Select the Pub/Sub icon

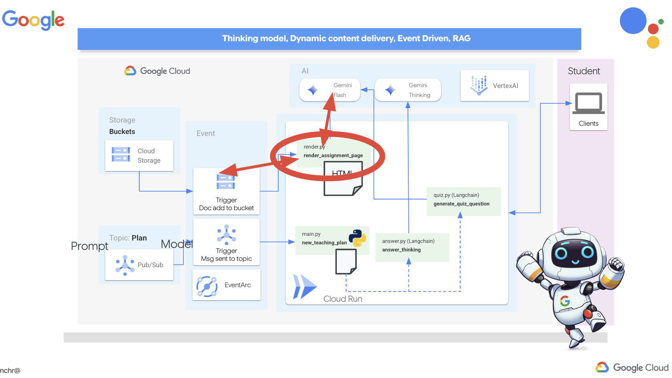pyautogui.click(x=125, y=265)
